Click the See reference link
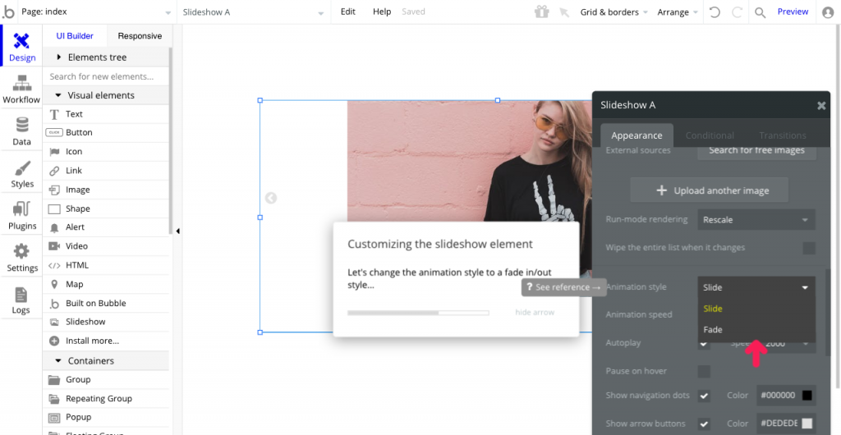The width and height of the screenshot is (841, 435). [563, 287]
